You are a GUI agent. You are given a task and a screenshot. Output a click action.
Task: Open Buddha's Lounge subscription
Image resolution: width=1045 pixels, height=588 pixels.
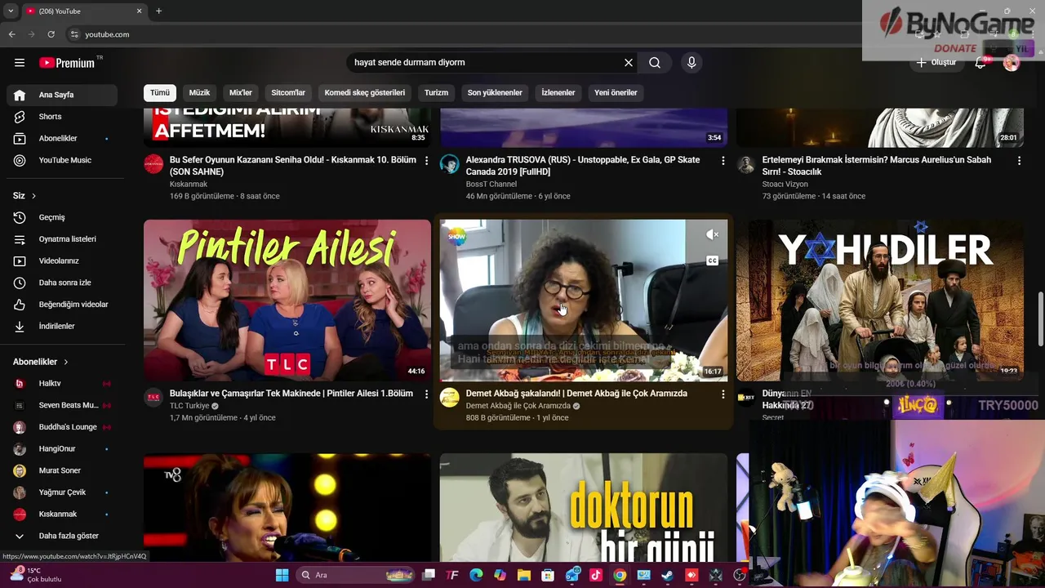[x=62, y=427]
